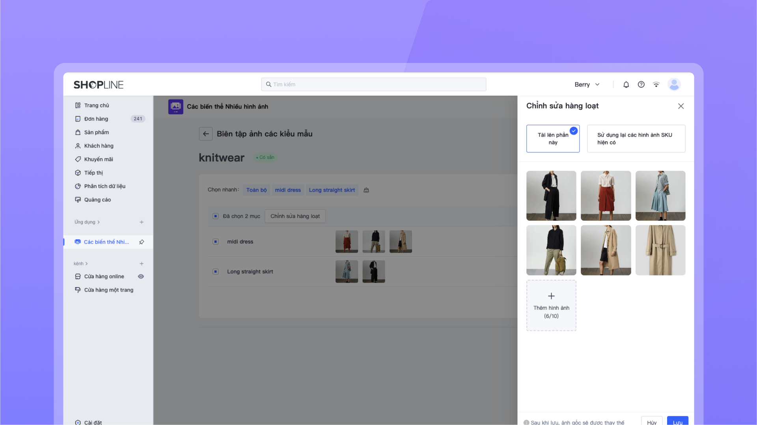Click the Hủy cancel button
757x425 pixels.
click(x=651, y=421)
